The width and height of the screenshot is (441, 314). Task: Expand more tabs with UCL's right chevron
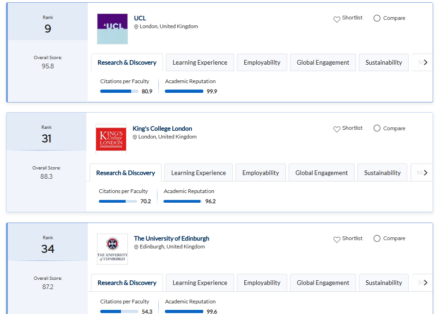(425, 62)
